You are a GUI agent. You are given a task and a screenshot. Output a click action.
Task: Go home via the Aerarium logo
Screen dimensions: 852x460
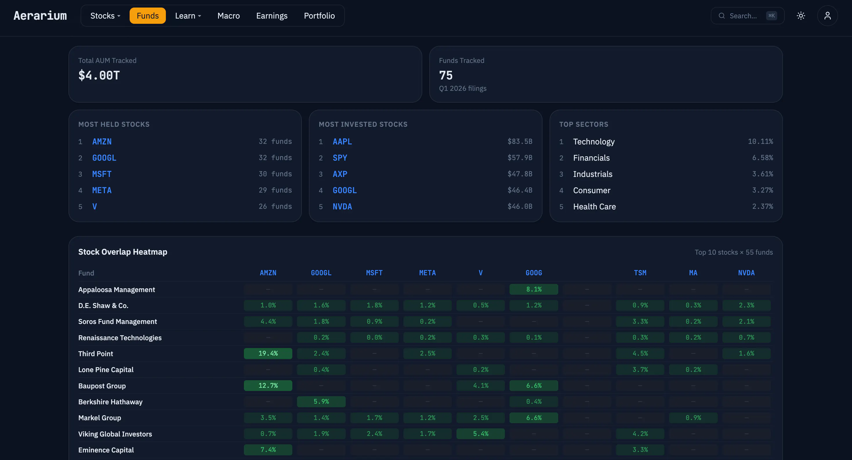click(x=40, y=16)
